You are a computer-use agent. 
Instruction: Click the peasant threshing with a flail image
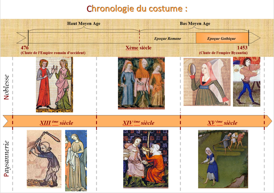(x=44, y=159)
